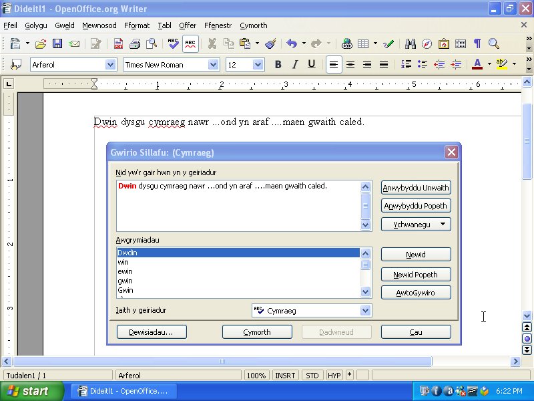Insert a Hyperlink icon
Viewport: 534px width, 401px height.
(346, 43)
